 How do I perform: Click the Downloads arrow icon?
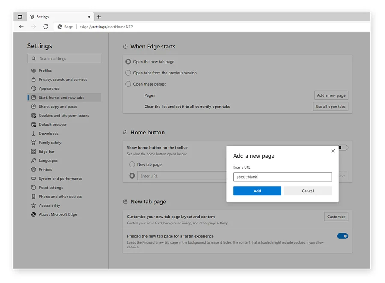[x=33, y=134]
